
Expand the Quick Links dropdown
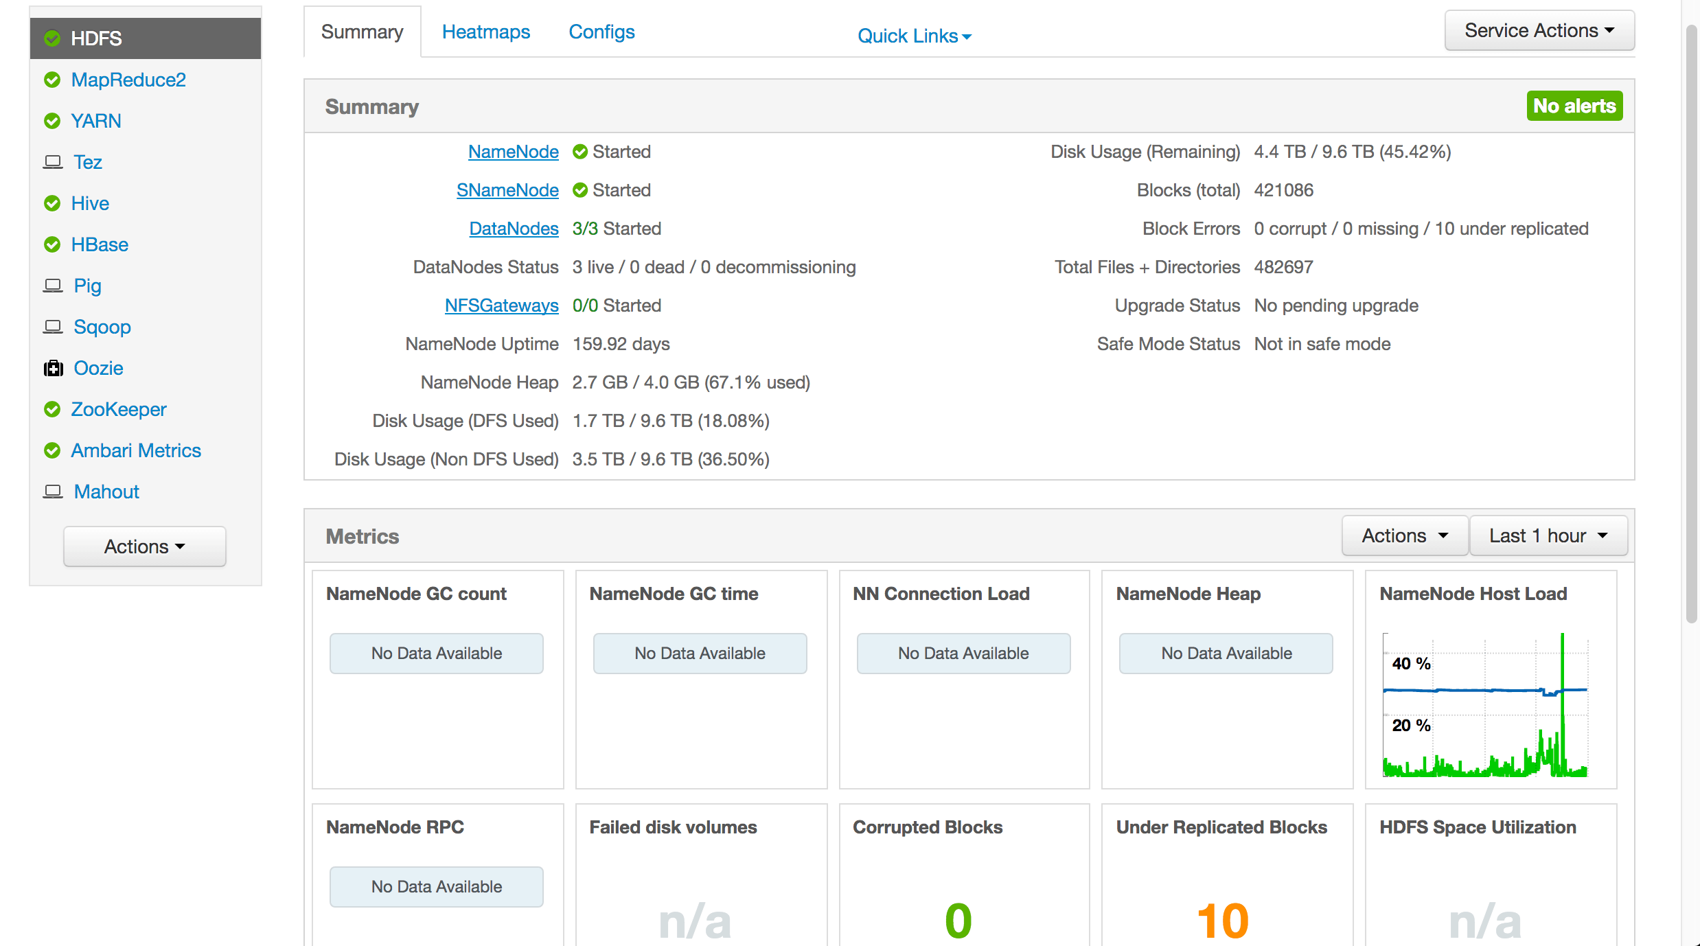[x=915, y=35]
